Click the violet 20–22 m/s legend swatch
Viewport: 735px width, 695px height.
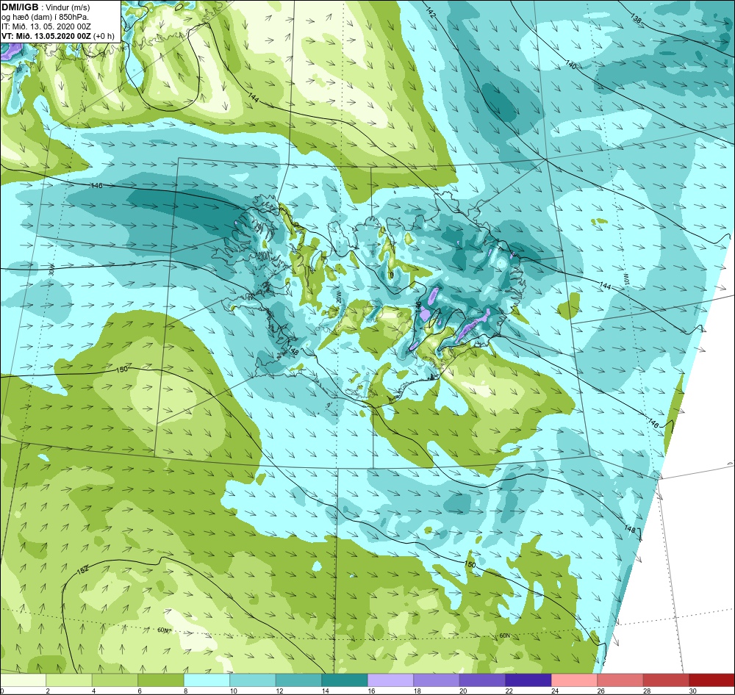point(482,680)
